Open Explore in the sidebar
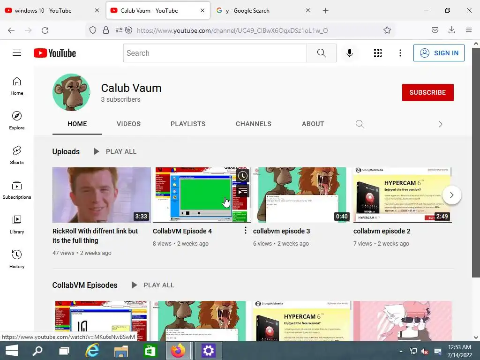This screenshot has width=480, height=360. pos(17,120)
